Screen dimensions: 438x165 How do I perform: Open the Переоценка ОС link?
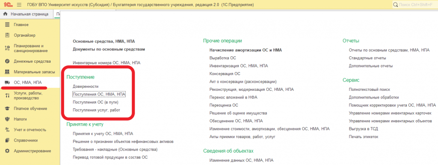[x=223, y=105]
